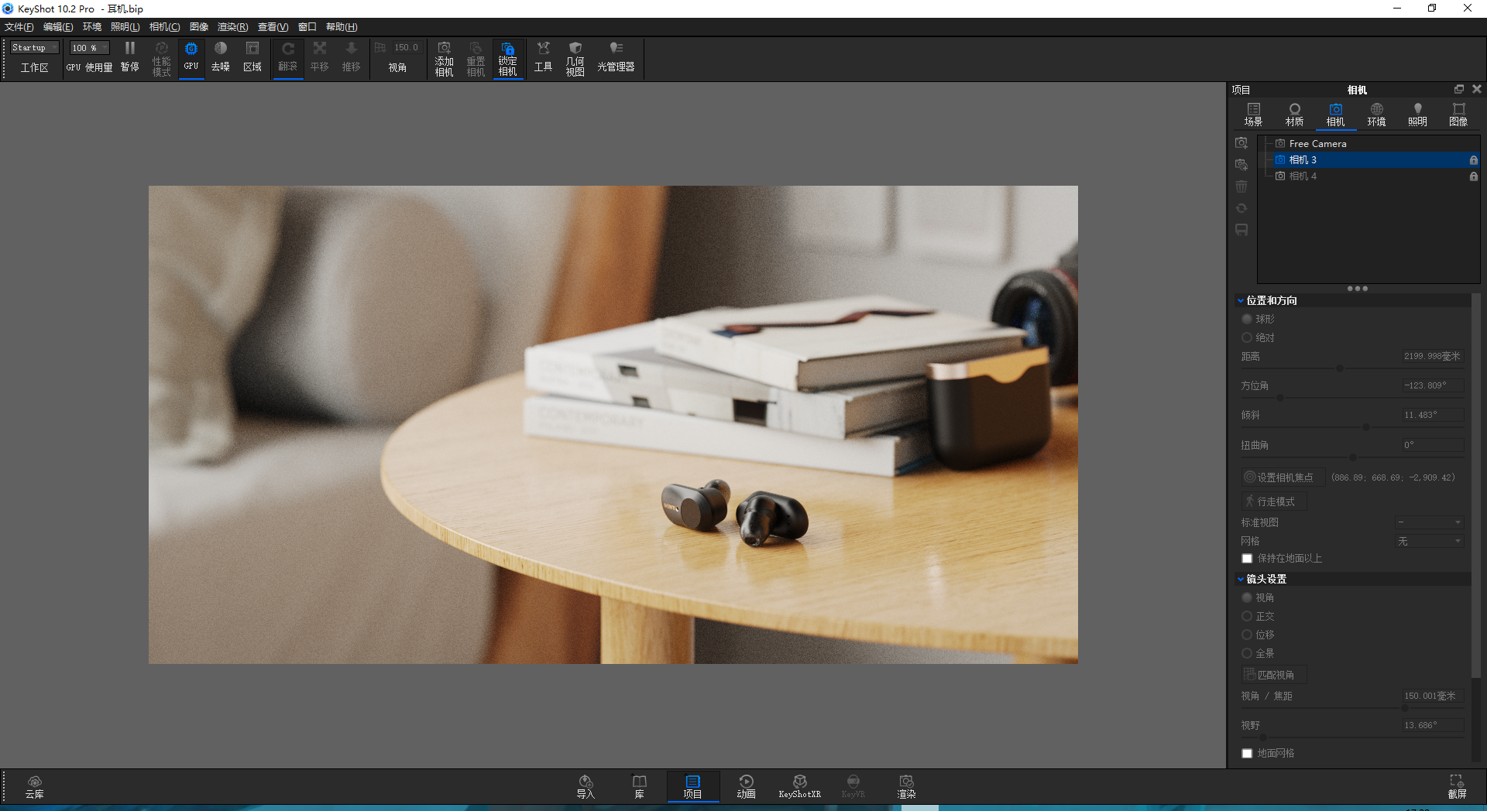Viewport: 1487px width, 811px height.
Task: Open the Render (渲染) menu
Action: tap(232, 27)
